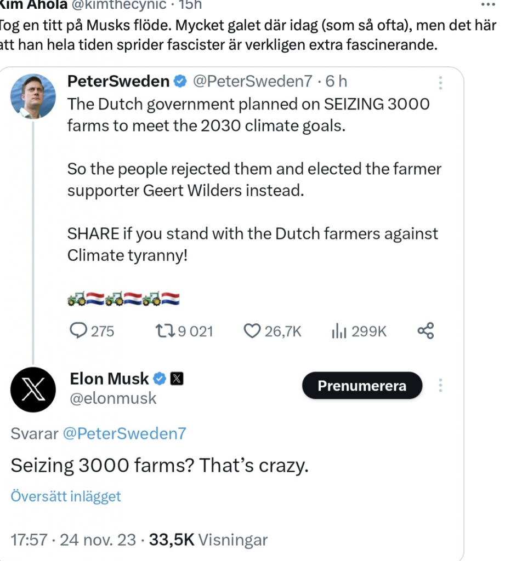The image size is (505, 561).
Task: Click Elon Musk's verified badge
Action: (x=158, y=379)
